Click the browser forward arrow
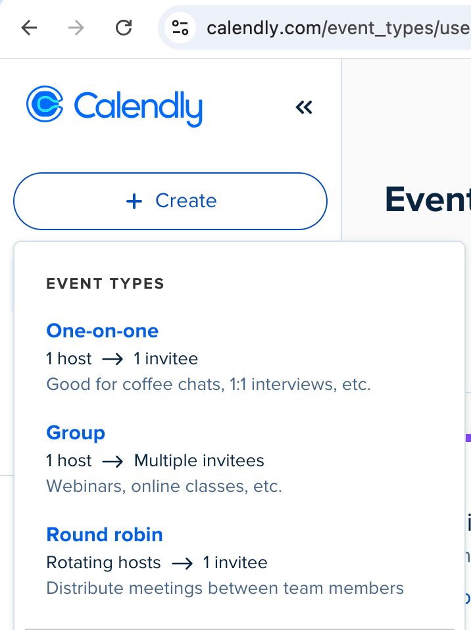Screen dimensions: 471x630 (x=76, y=28)
